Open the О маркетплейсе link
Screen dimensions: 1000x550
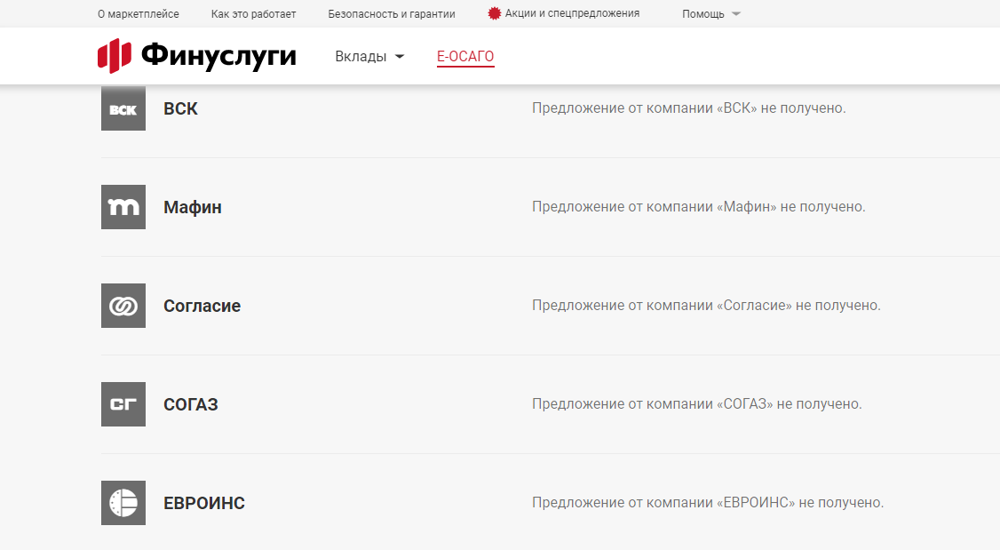coord(139,14)
